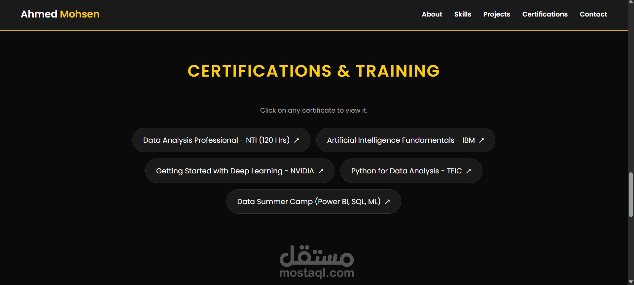Open Python for Data Analysis TEIC certificate
Image resolution: width=634 pixels, height=285 pixels.
(x=411, y=171)
